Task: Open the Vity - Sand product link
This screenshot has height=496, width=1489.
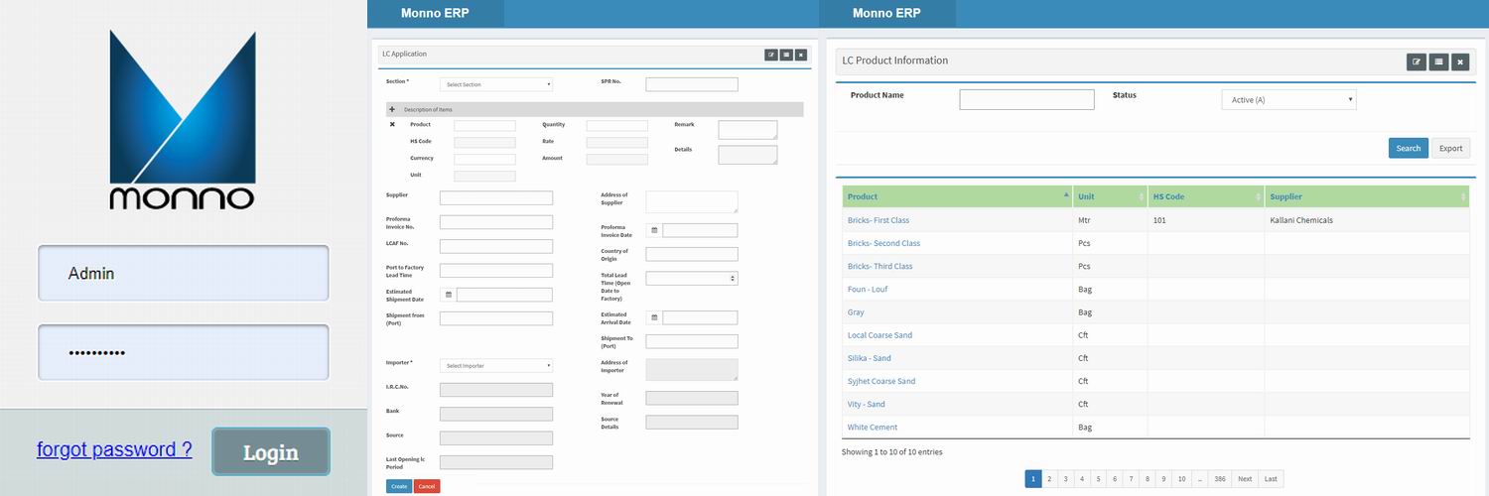Action: 867,404
